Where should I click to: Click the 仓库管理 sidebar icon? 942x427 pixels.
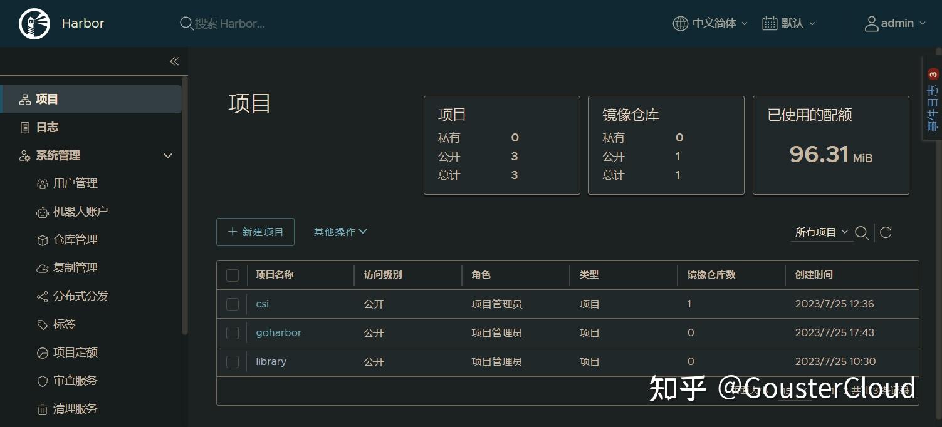41,239
